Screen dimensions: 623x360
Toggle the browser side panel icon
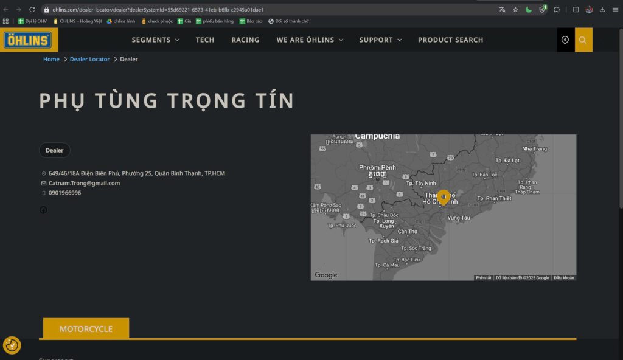576,10
